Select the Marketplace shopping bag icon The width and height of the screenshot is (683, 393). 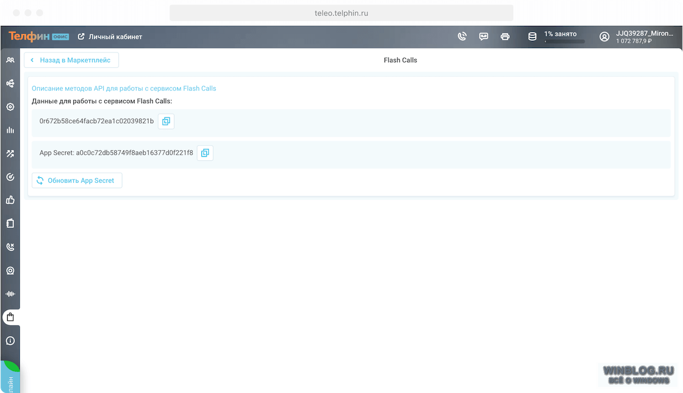(x=10, y=317)
